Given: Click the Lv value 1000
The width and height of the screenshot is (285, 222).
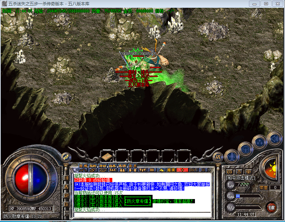Looking at the screenshot, I should click(x=243, y=185).
